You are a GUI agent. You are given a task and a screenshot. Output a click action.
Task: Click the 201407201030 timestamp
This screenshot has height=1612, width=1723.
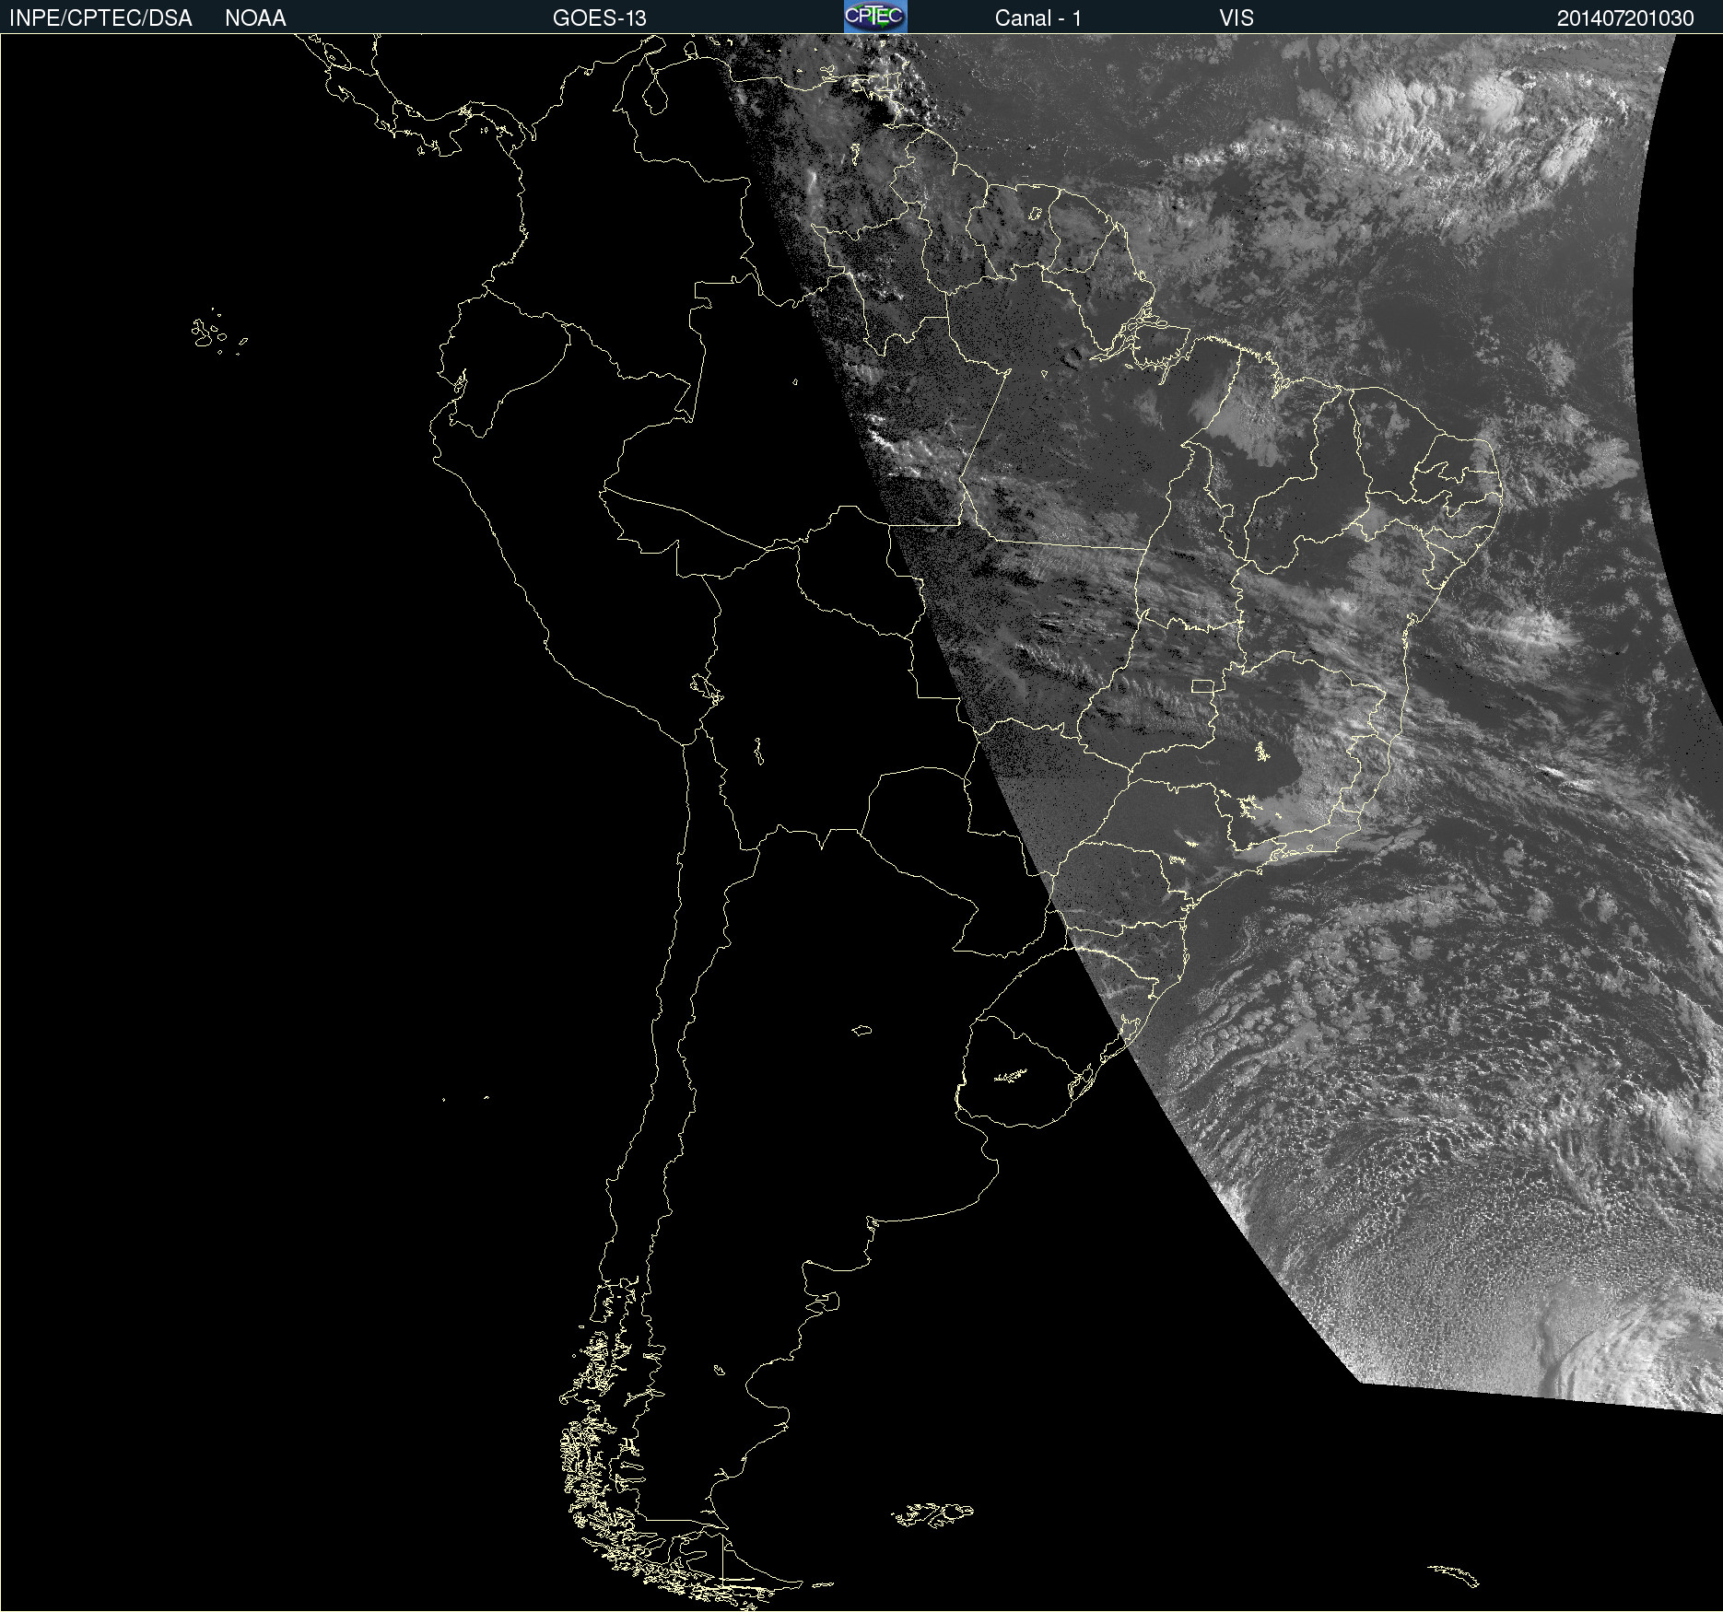[x=1625, y=18]
